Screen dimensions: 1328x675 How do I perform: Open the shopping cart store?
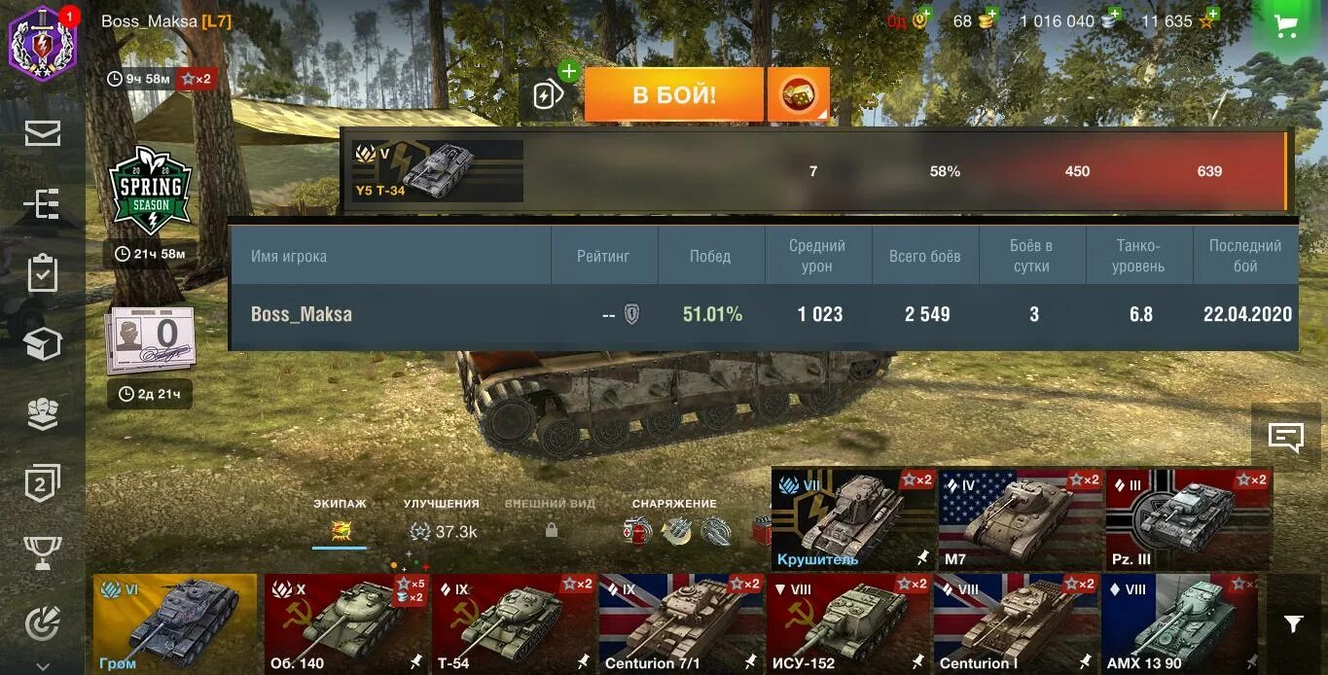pyautogui.click(x=1288, y=26)
